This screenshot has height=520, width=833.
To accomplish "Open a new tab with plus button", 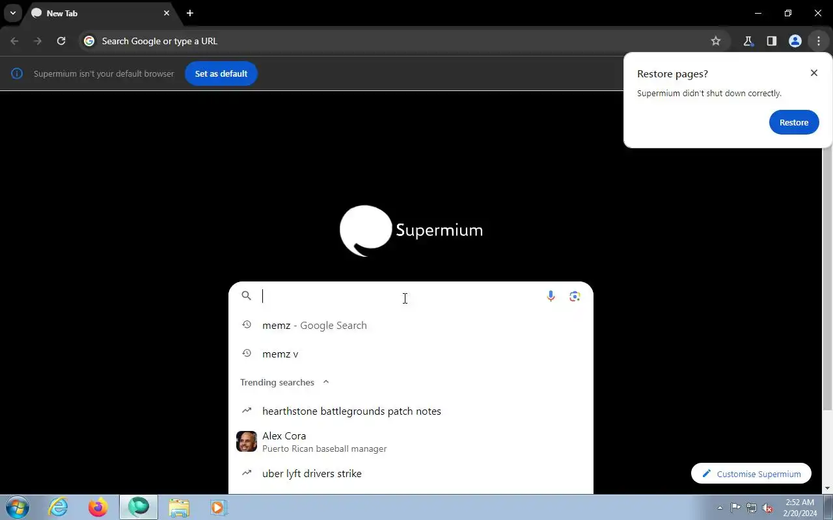I will (189, 13).
